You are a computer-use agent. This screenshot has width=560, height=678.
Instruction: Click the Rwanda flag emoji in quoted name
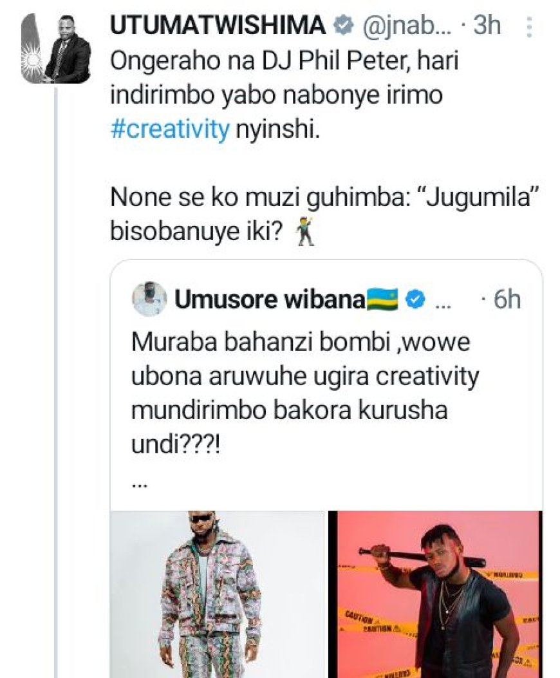tap(382, 299)
